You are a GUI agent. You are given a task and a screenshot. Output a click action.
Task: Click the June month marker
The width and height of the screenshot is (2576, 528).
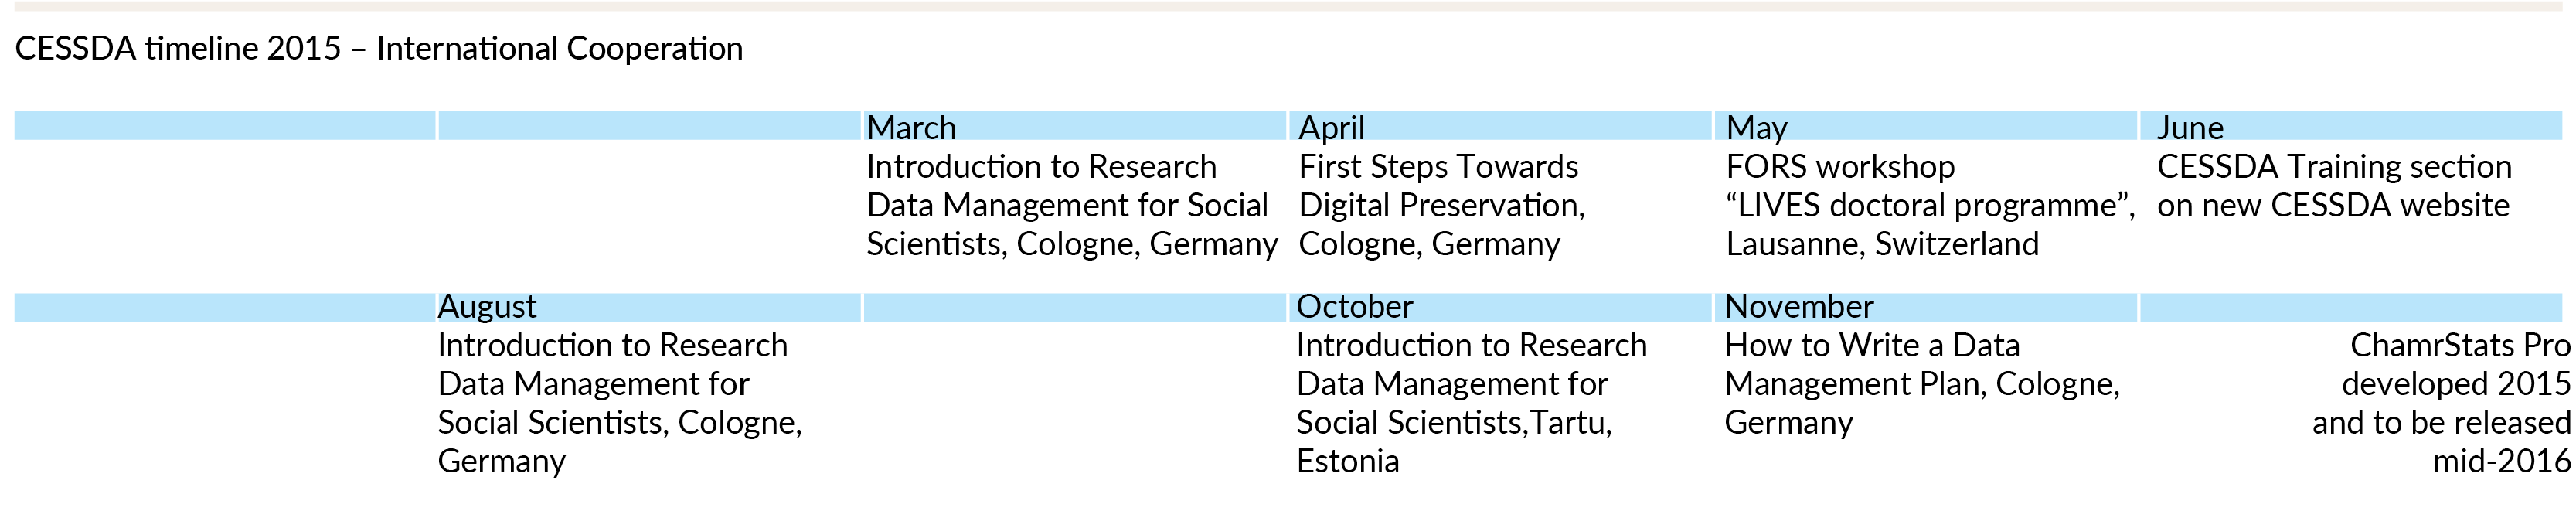click(x=2190, y=127)
